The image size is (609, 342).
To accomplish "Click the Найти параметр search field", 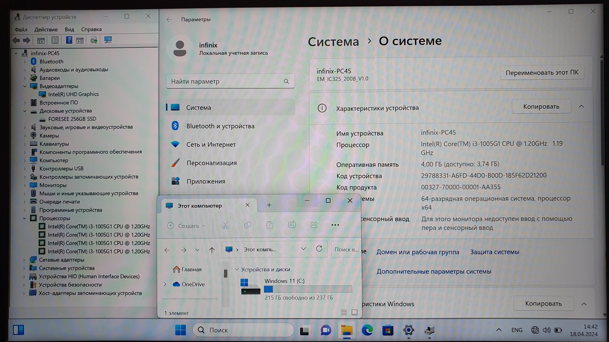I will point(226,81).
